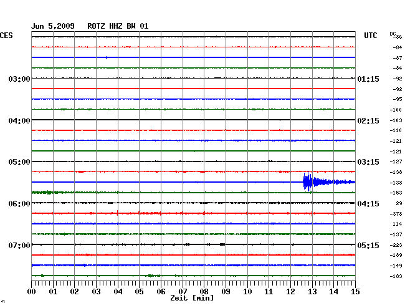
Task: Click the DC offset value -223
Action: click(x=396, y=245)
